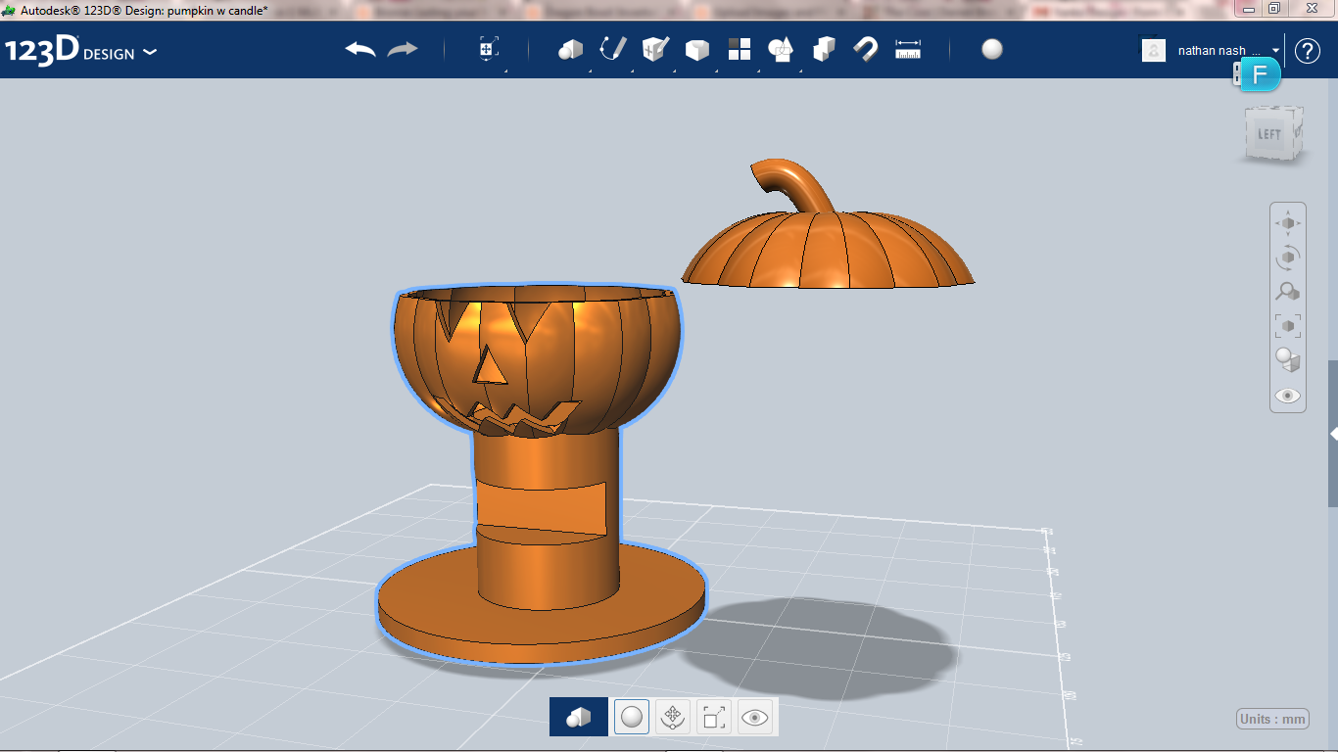1338x752 pixels.
Task: Open the Modify tools
Action: [696, 50]
